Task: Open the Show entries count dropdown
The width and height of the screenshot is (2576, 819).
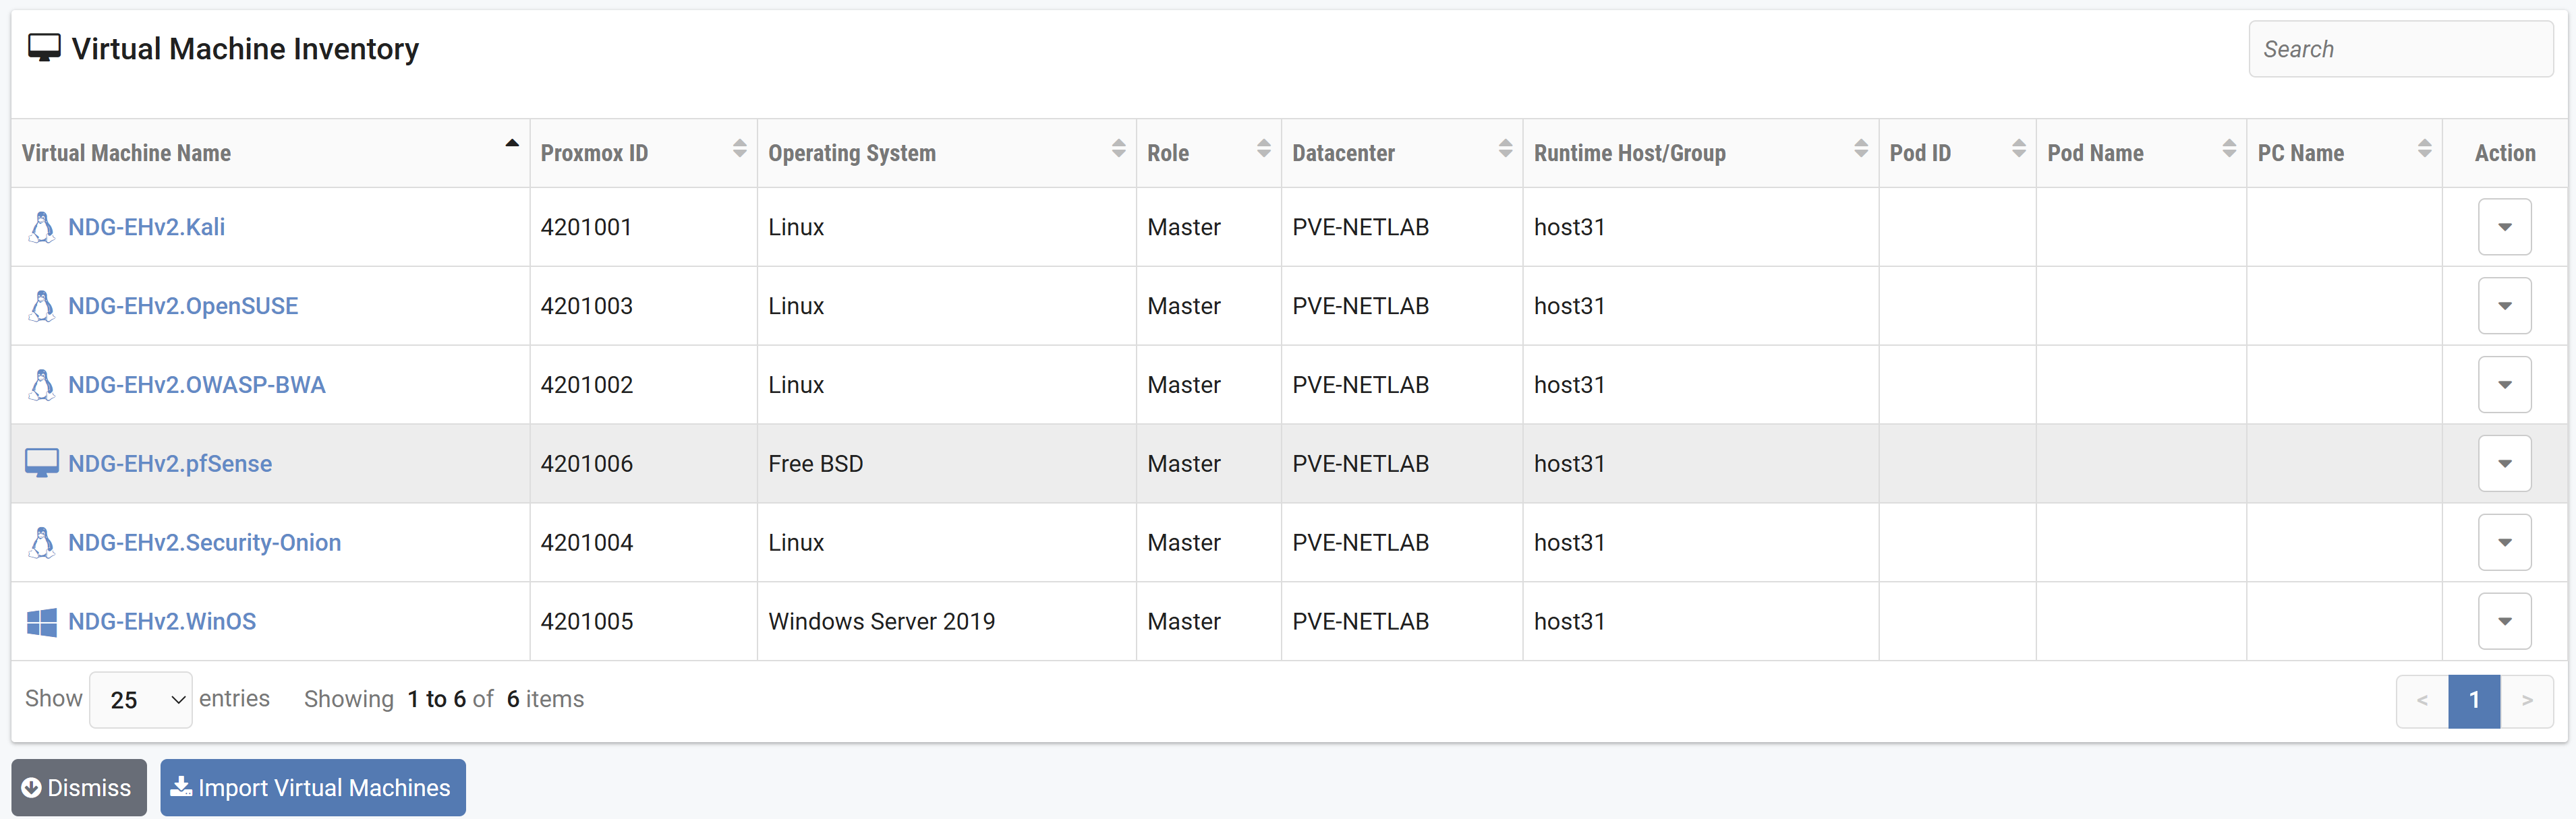Action: (x=141, y=700)
